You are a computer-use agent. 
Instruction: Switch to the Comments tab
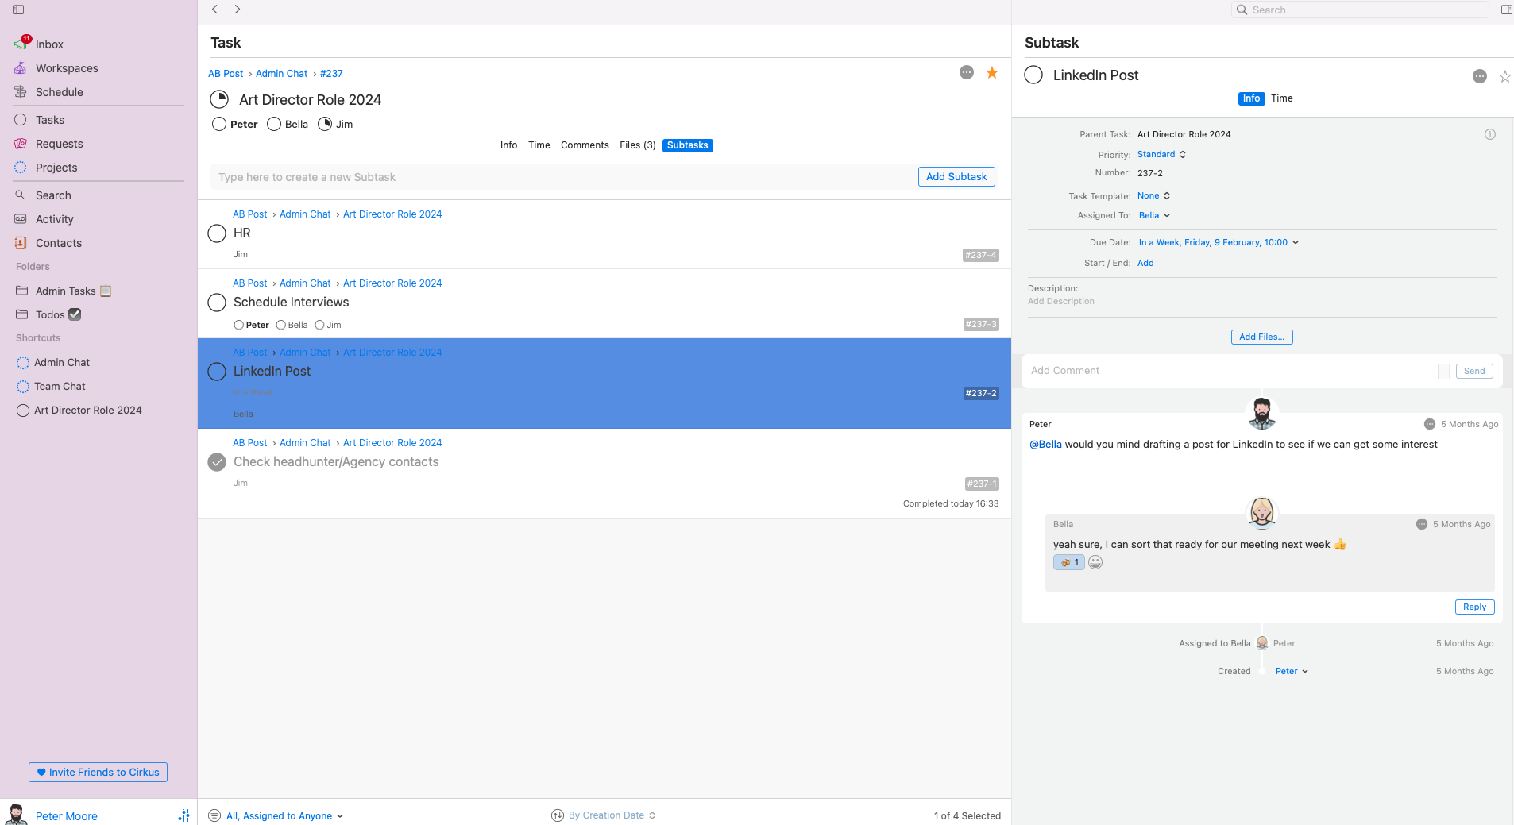point(585,145)
